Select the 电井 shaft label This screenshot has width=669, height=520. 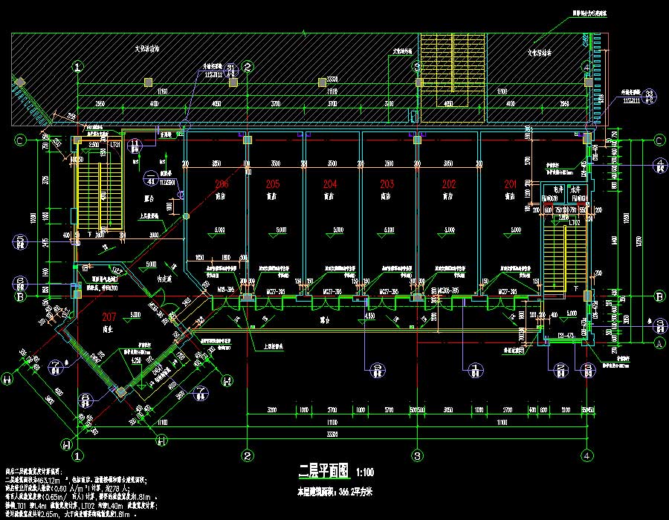[x=558, y=189]
